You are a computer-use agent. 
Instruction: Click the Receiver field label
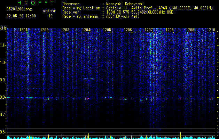[x=71, y=12]
